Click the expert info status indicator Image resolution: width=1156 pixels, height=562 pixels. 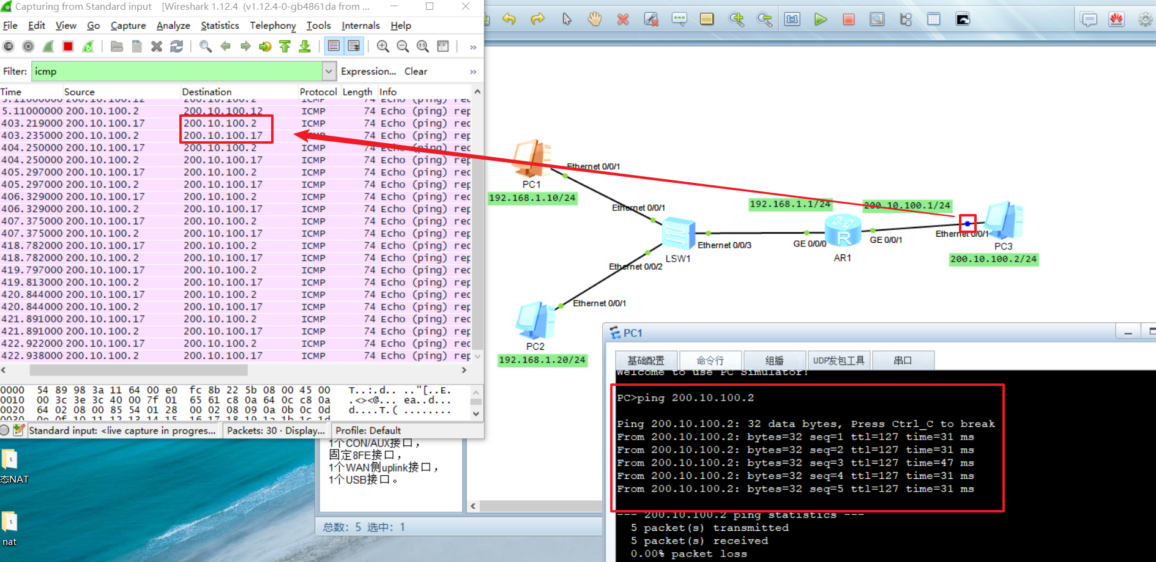[x=5, y=431]
